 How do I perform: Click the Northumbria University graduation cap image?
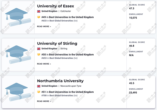pyautogui.click(x=18, y=92)
